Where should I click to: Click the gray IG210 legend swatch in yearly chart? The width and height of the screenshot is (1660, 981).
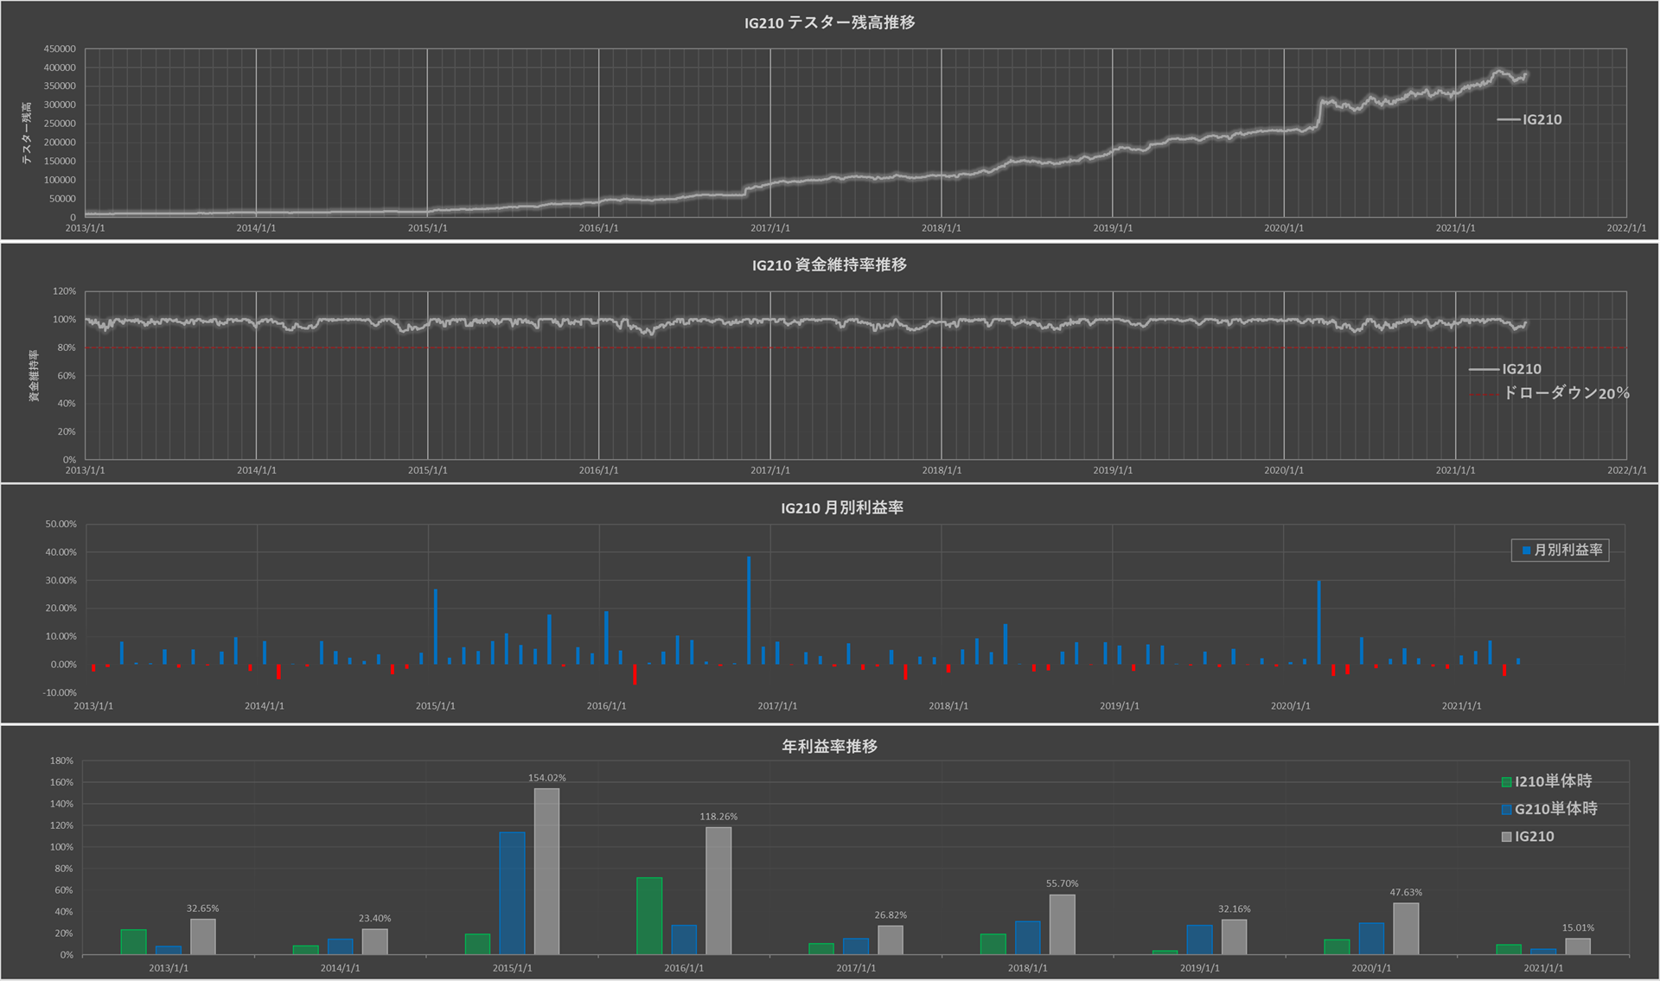click(x=1507, y=838)
